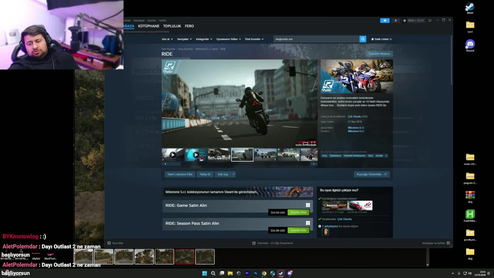Open the WinRAR archive desktop icon
This screenshot has width=494, height=278.
click(470, 195)
